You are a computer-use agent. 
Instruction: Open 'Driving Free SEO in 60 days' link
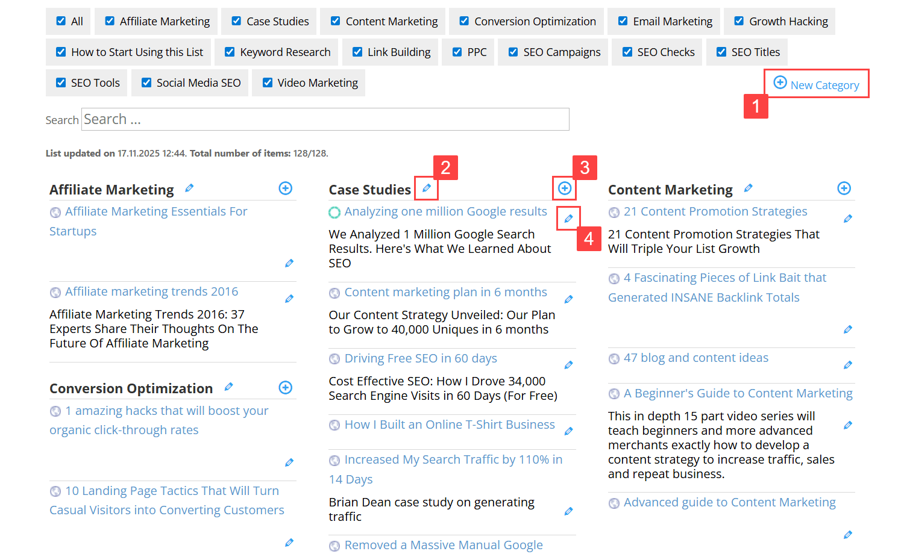tap(420, 358)
